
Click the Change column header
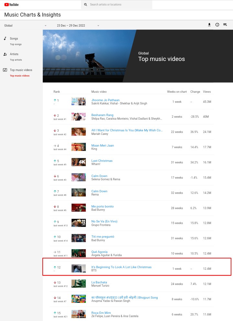(x=195, y=92)
